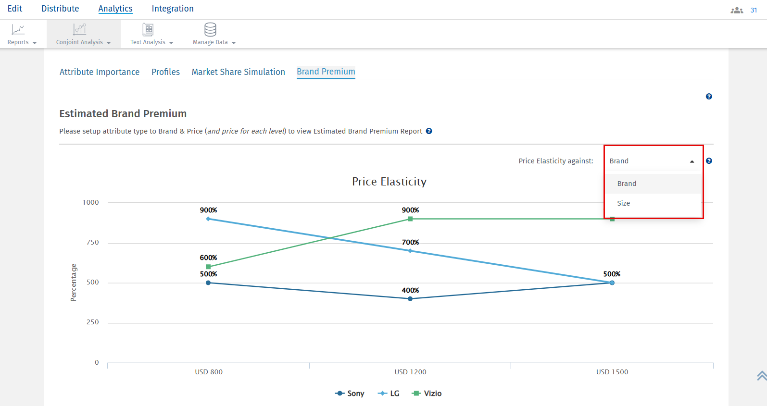767x406 pixels.
Task: Click the scroll-to-top double chevron icon
Action: click(762, 376)
